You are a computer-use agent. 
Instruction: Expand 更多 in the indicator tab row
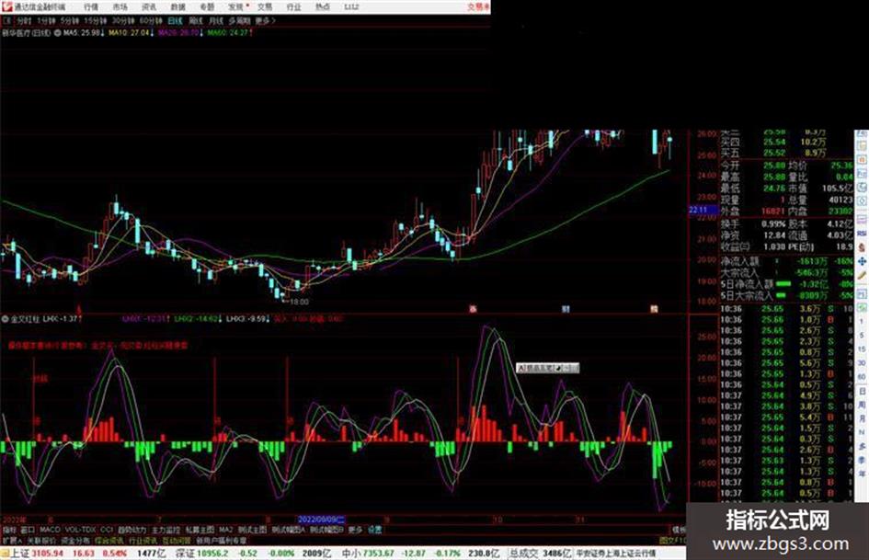coord(355,530)
